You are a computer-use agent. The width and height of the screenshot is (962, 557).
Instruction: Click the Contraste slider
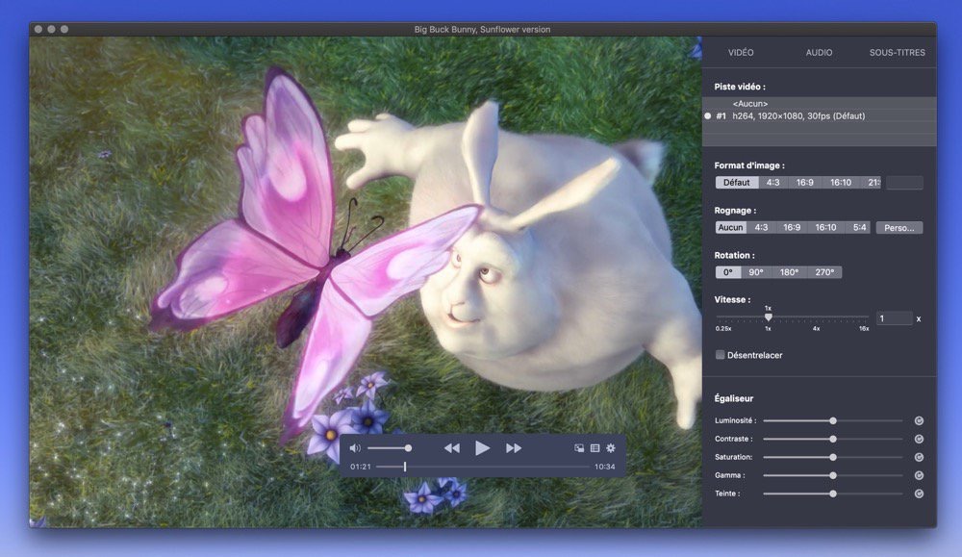tap(832, 440)
